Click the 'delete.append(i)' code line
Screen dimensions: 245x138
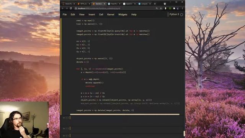coord(94,83)
